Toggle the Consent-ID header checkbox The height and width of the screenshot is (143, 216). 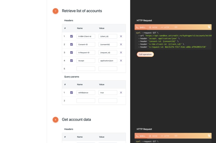pyautogui.click(x=72, y=44)
